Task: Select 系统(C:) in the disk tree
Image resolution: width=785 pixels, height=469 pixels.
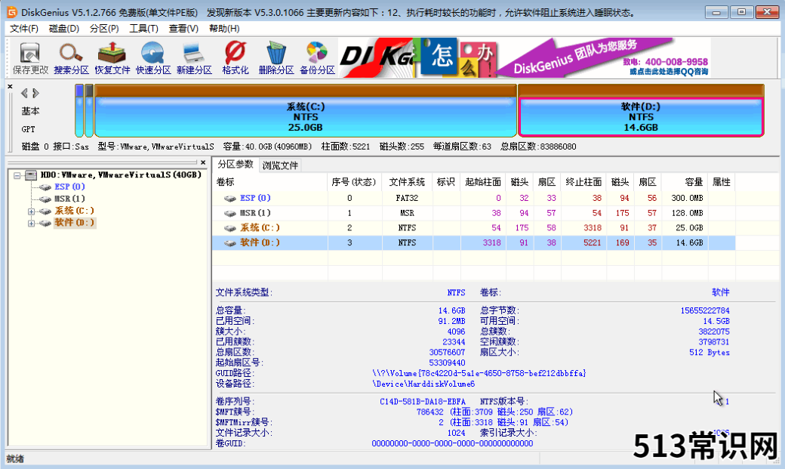Action: click(74, 211)
